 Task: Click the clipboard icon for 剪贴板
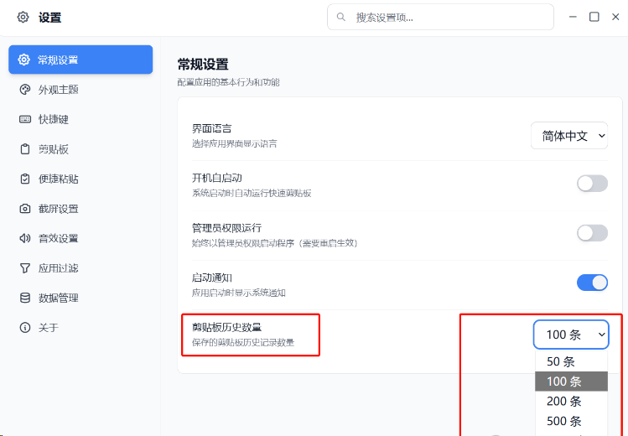coord(25,149)
